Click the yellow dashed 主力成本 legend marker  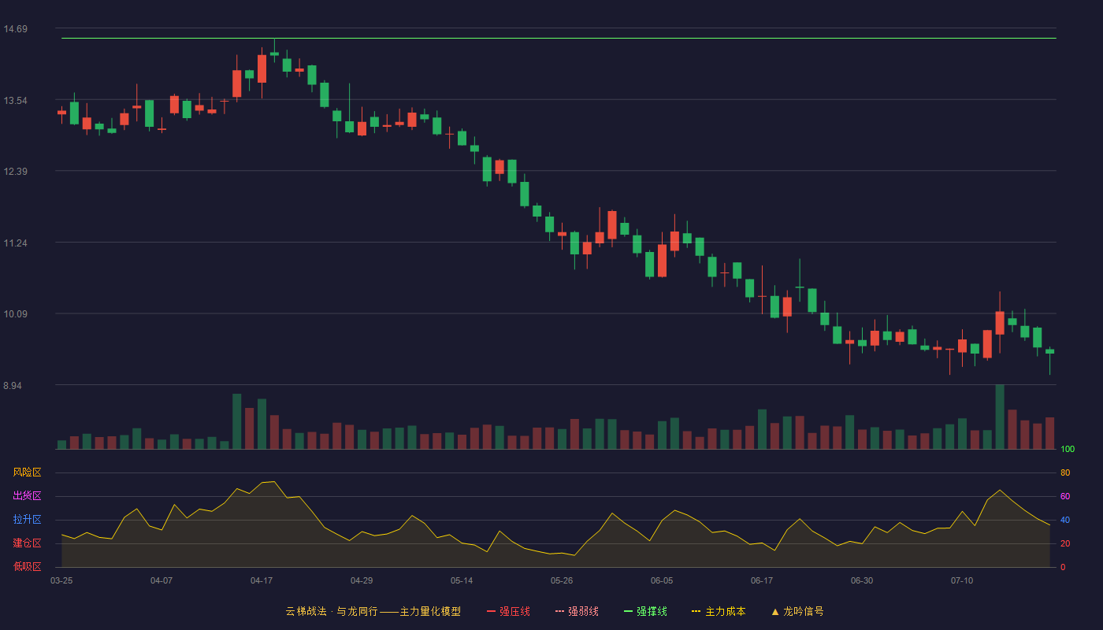coord(696,611)
